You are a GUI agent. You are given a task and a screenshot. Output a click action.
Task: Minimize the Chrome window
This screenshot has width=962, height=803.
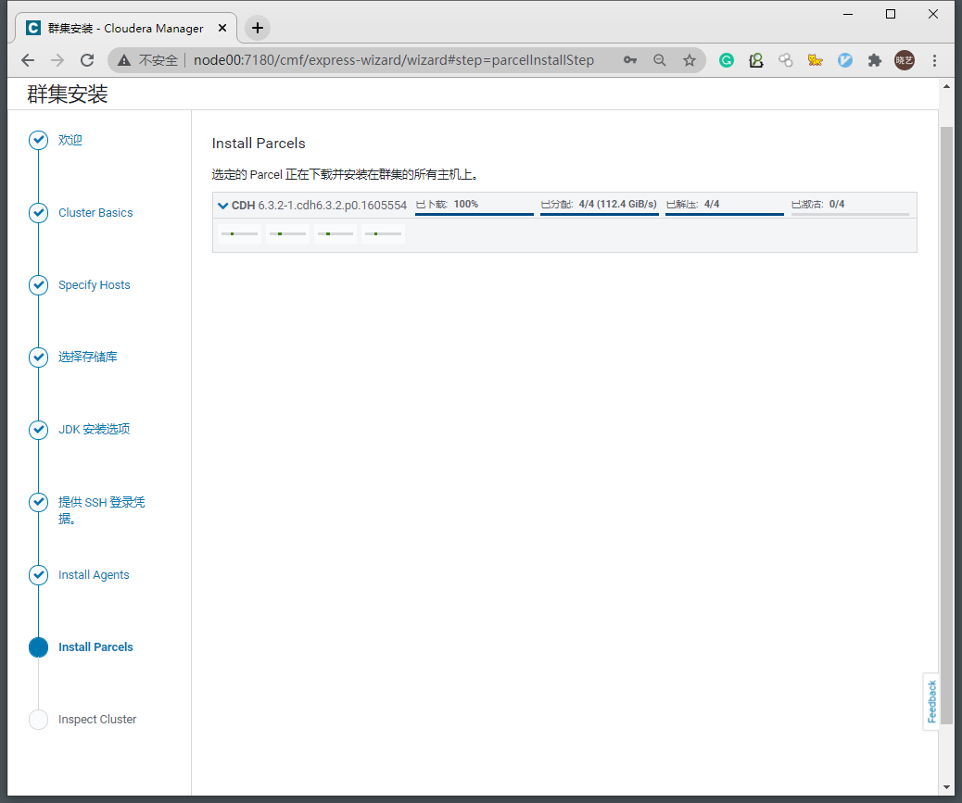[848, 14]
